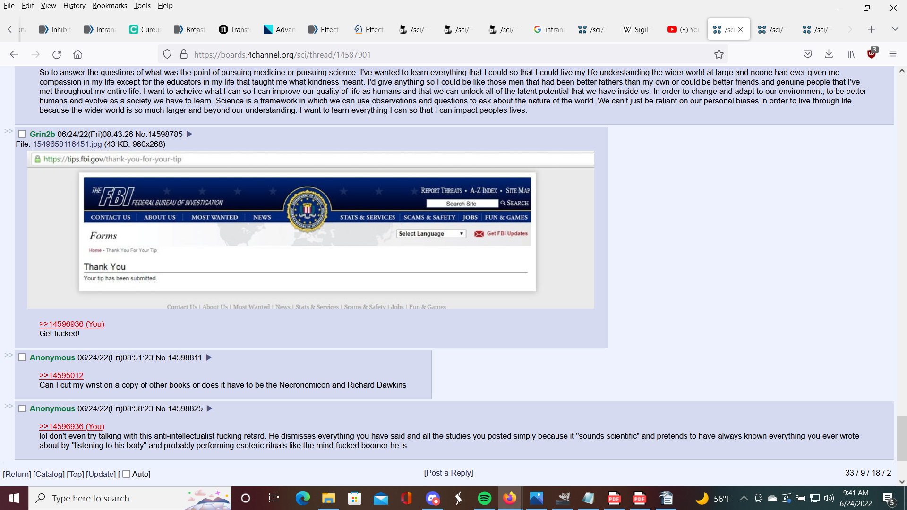Open the 1549658116451.jpg file link
Viewport: 907px width, 510px height.
pyautogui.click(x=67, y=144)
